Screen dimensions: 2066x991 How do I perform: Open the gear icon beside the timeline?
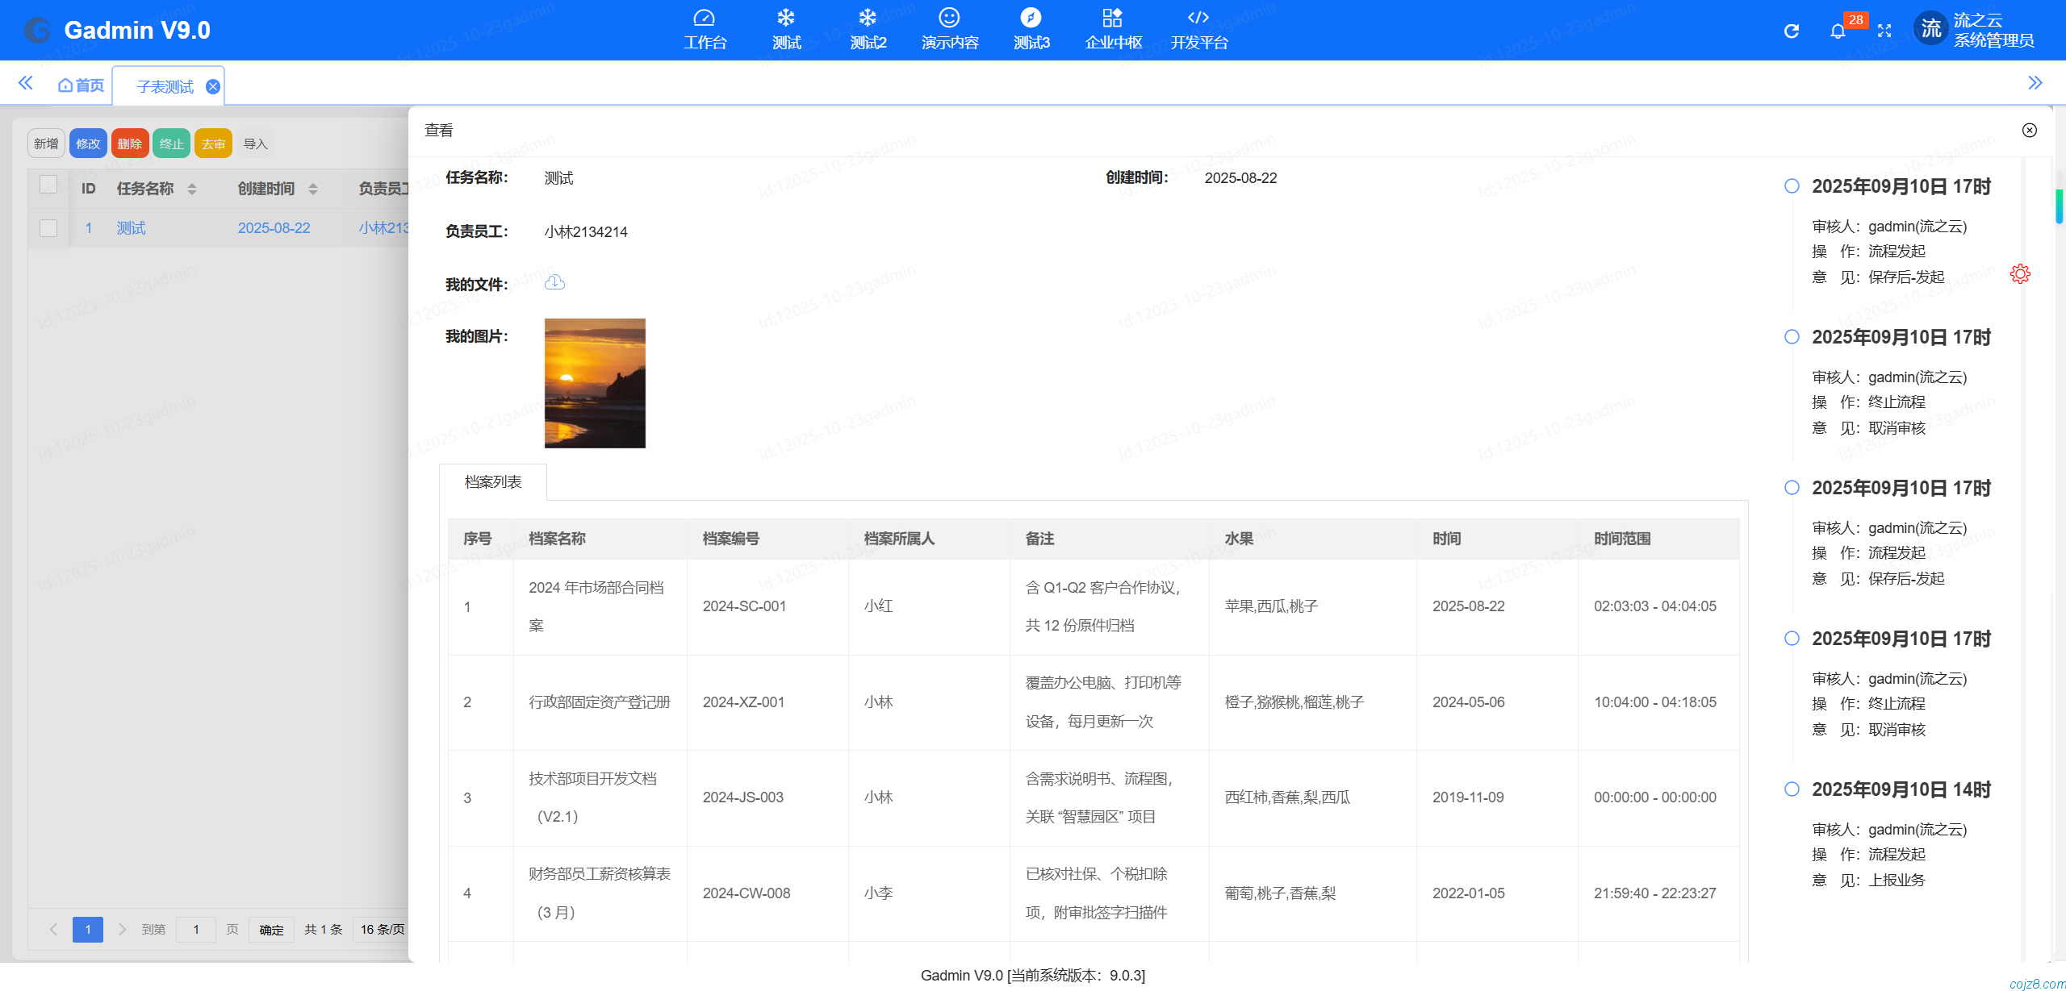click(x=2021, y=273)
